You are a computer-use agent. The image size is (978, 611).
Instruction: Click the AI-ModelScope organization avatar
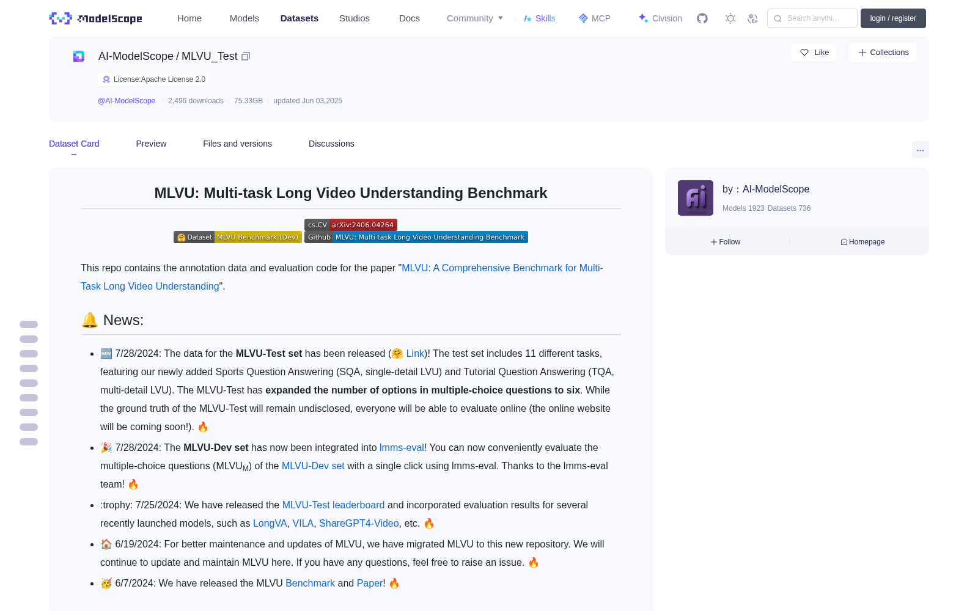pyautogui.click(x=696, y=198)
